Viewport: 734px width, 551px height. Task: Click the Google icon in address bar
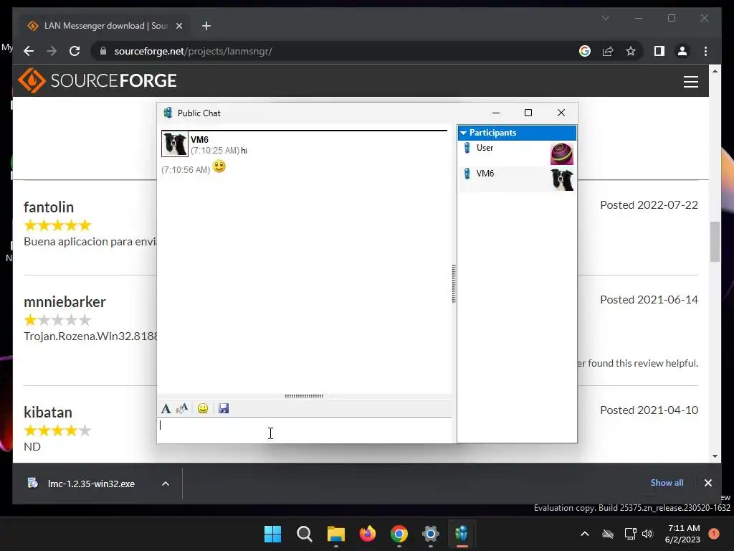[x=585, y=51]
